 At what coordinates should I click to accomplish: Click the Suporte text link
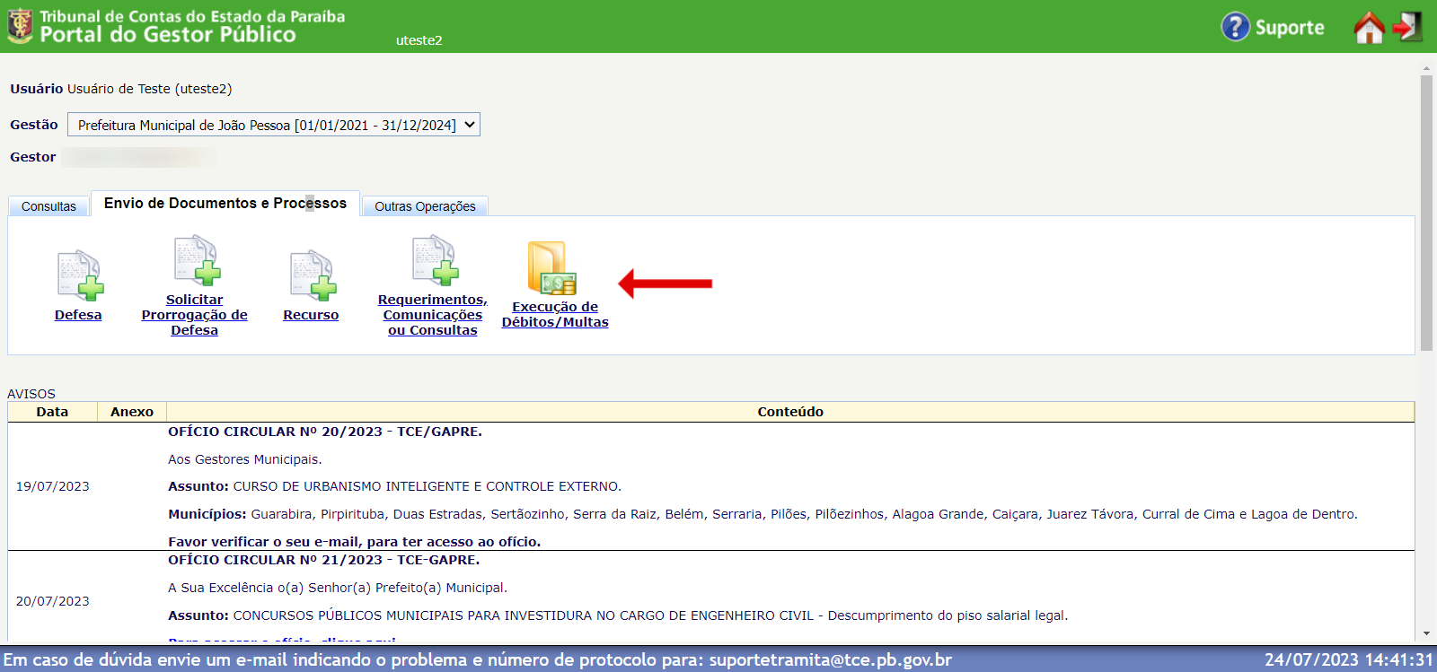click(x=1289, y=28)
